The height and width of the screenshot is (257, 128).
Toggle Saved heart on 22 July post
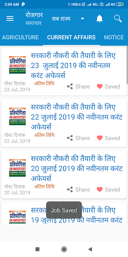click(x=108, y=138)
